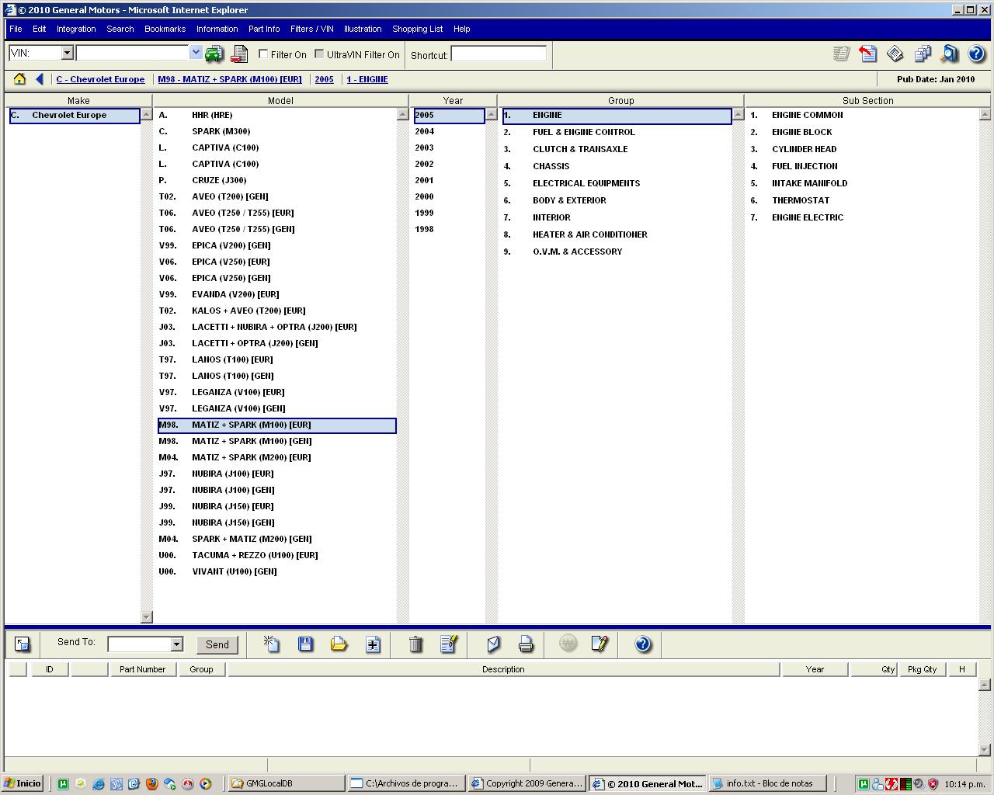This screenshot has height=795, width=994.
Task: Click the notepad-with-pencil edit icon
Action: tap(600, 644)
